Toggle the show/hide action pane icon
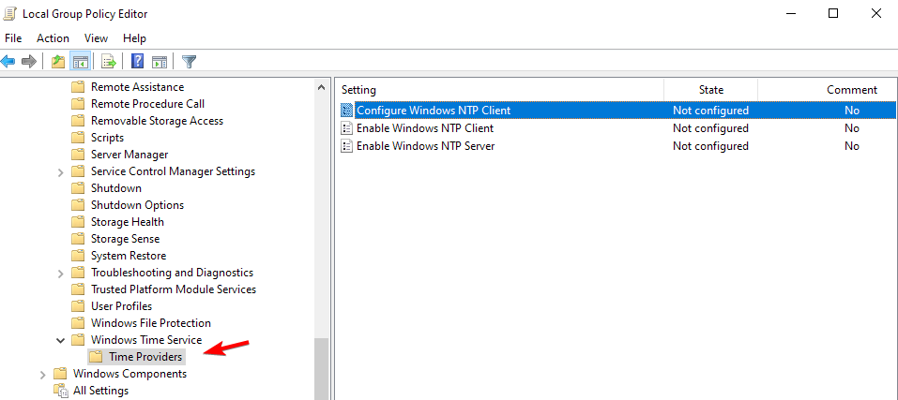 (160, 61)
